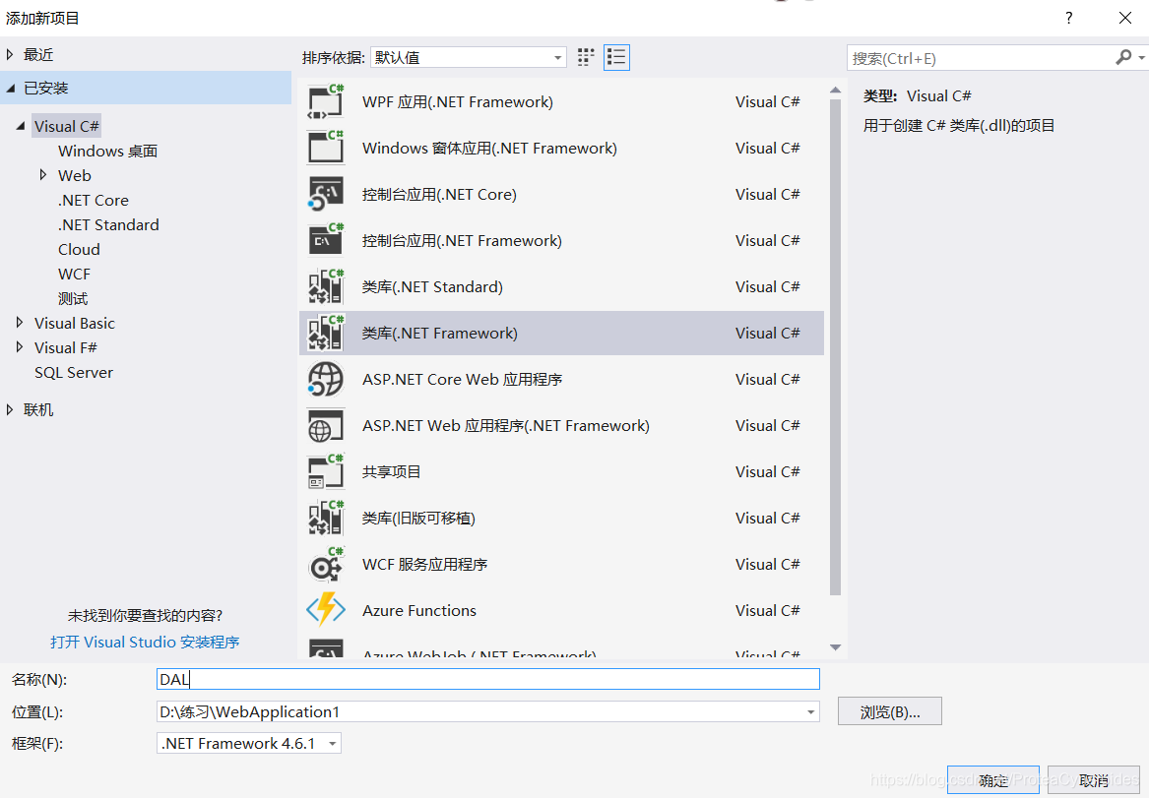1149x798 pixels.
Task: Select ASP.NET Core Web 应用程序 template name
Action: (x=463, y=379)
